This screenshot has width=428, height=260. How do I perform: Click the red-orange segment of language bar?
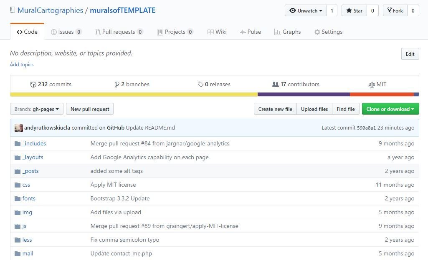click(382, 95)
